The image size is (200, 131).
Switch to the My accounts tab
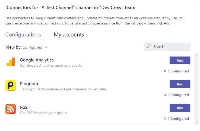coord(69,35)
